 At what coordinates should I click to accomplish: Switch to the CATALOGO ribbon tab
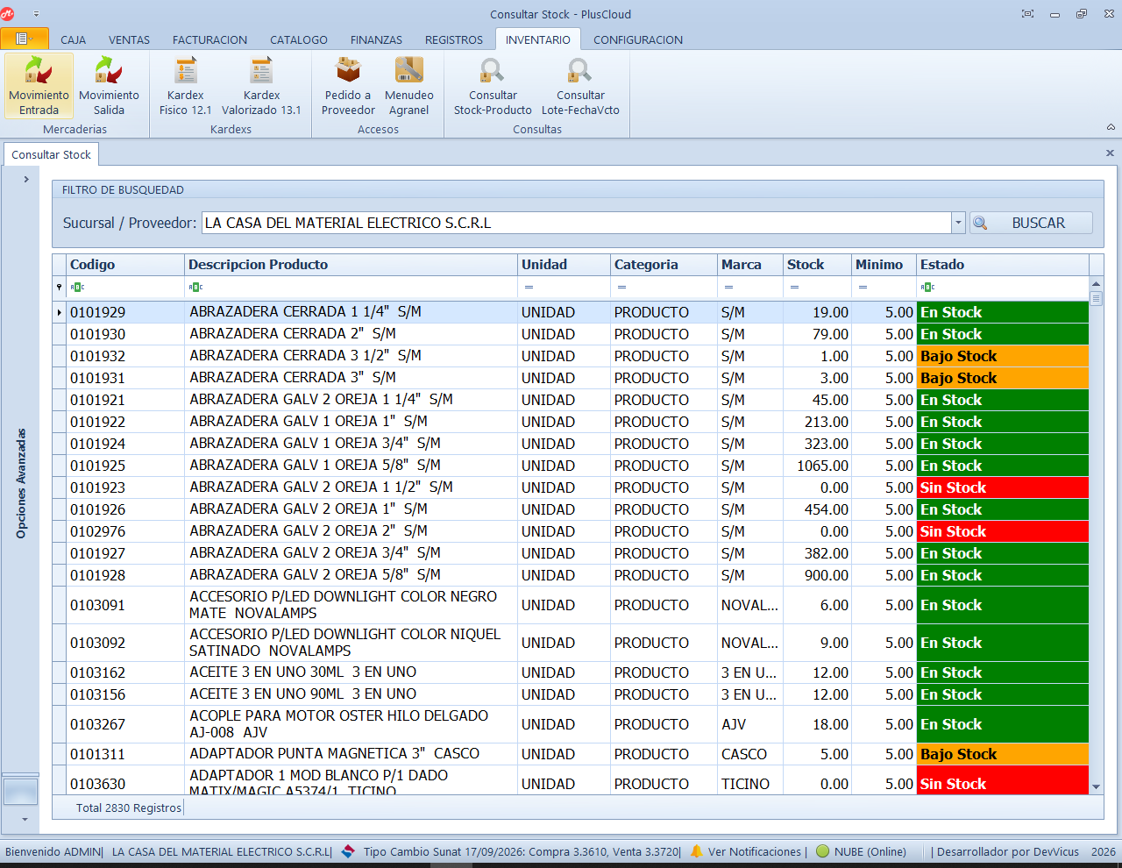(x=298, y=39)
